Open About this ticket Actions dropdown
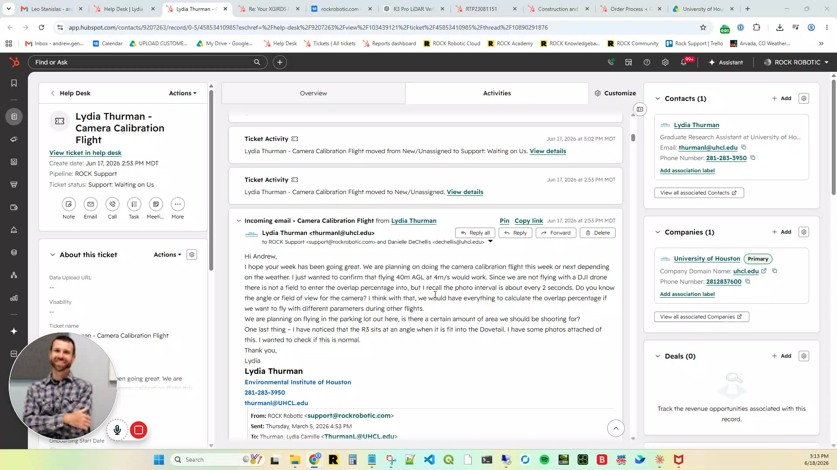Screen dimensions: 837x470 click(167, 255)
